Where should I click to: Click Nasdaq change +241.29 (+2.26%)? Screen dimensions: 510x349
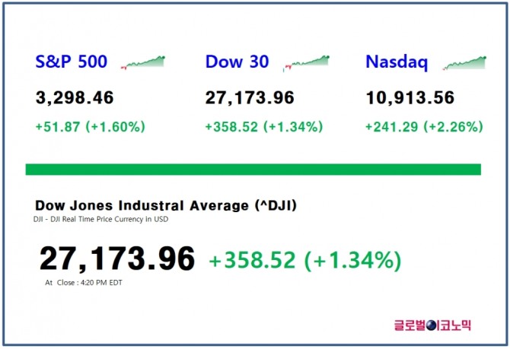424,126
